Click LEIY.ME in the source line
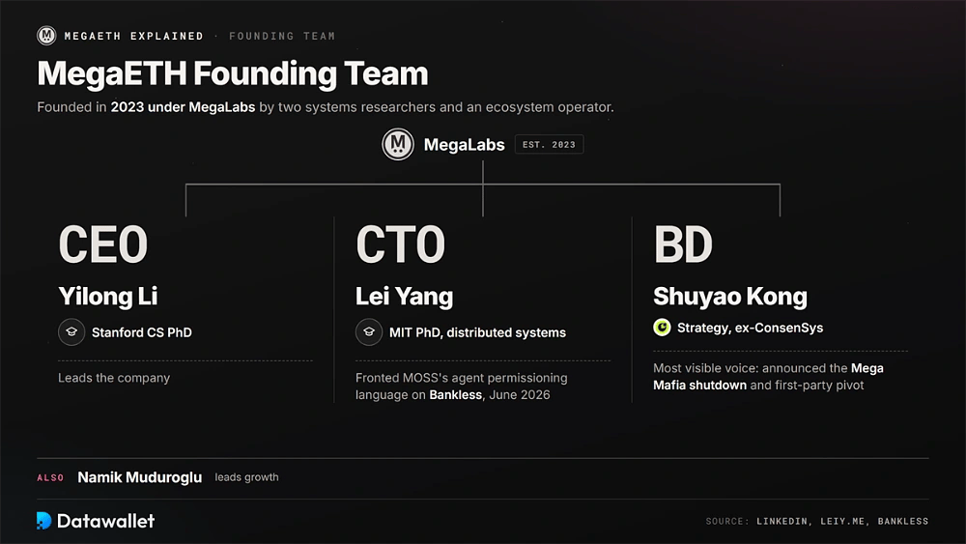Screen dimensions: 966x544 [842, 521]
